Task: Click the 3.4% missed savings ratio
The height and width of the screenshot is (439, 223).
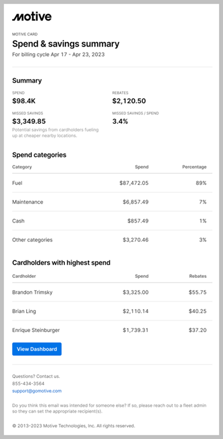Action: [x=120, y=122]
